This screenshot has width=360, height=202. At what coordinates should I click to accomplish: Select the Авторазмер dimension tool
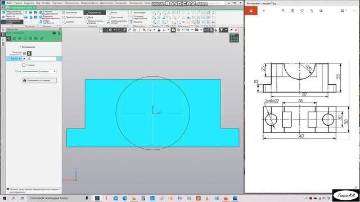coord(137,12)
